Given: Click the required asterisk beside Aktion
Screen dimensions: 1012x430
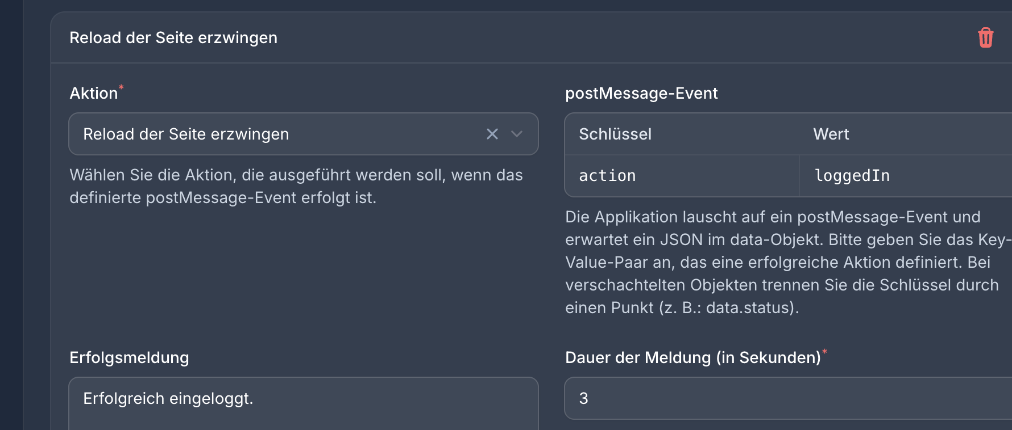Looking at the screenshot, I should pos(121,87).
